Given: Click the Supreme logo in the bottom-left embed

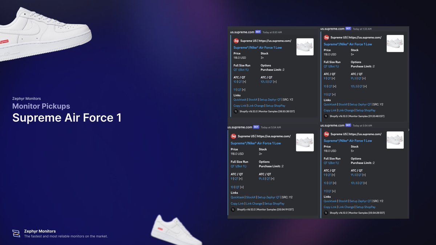Looking at the screenshot, I should [234, 136].
